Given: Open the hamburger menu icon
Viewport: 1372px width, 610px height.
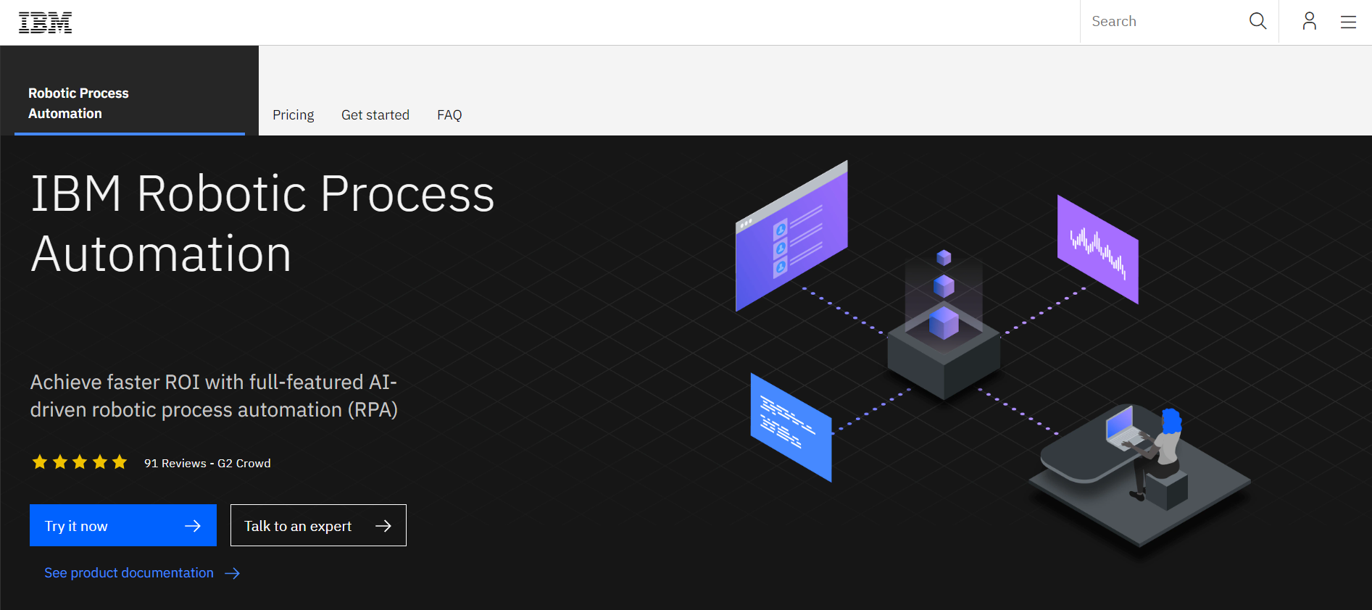Looking at the screenshot, I should pos(1348,22).
